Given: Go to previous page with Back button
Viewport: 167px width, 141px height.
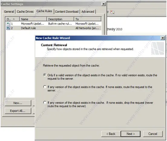Looking at the screenshot, I should click(x=111, y=134).
